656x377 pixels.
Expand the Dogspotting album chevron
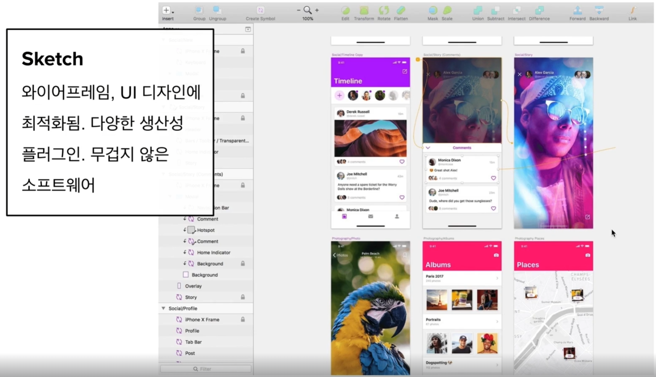pyautogui.click(x=497, y=365)
